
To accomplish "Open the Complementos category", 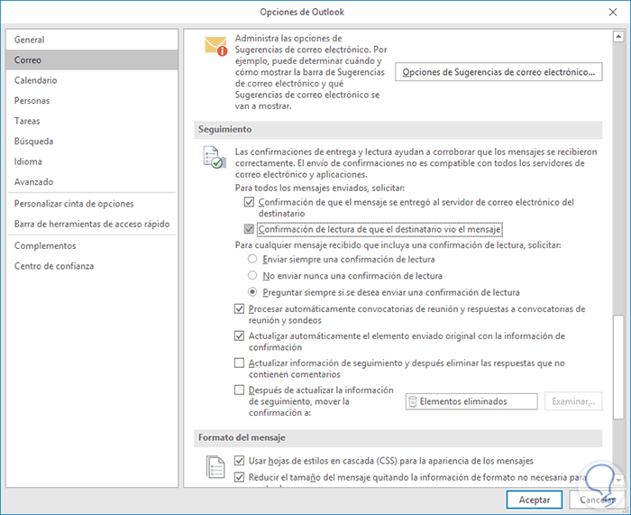I will 92,245.
